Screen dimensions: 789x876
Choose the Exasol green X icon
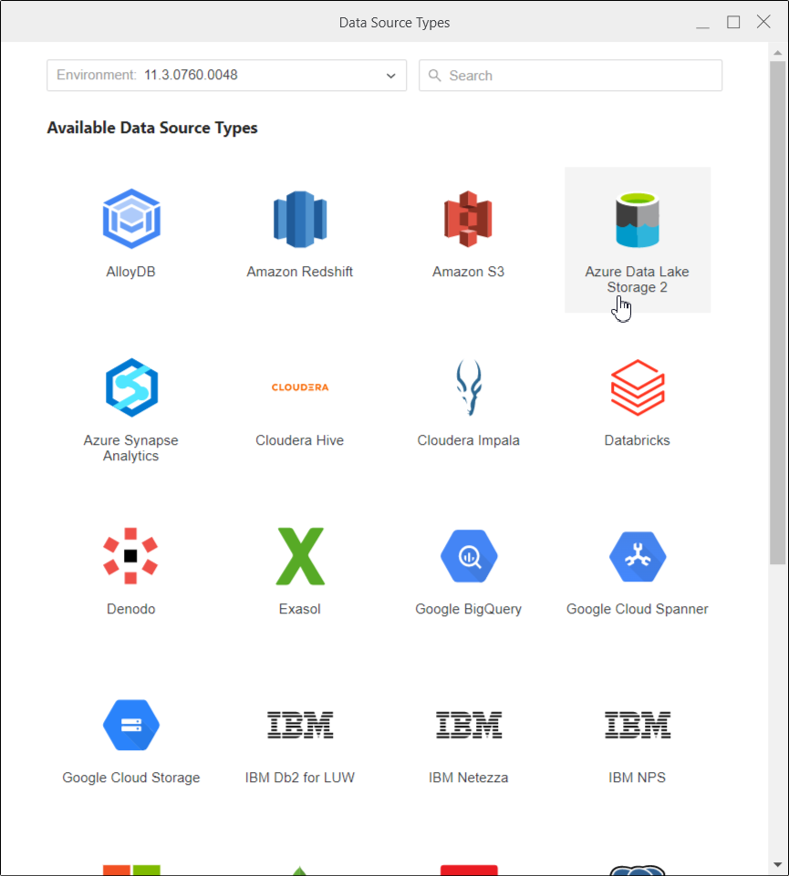[300, 555]
